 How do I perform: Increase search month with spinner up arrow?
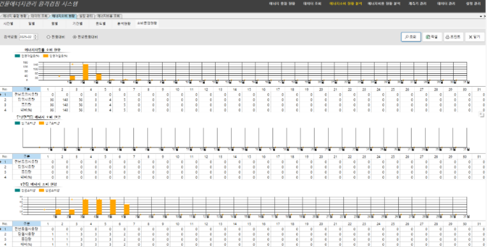tap(36, 35)
